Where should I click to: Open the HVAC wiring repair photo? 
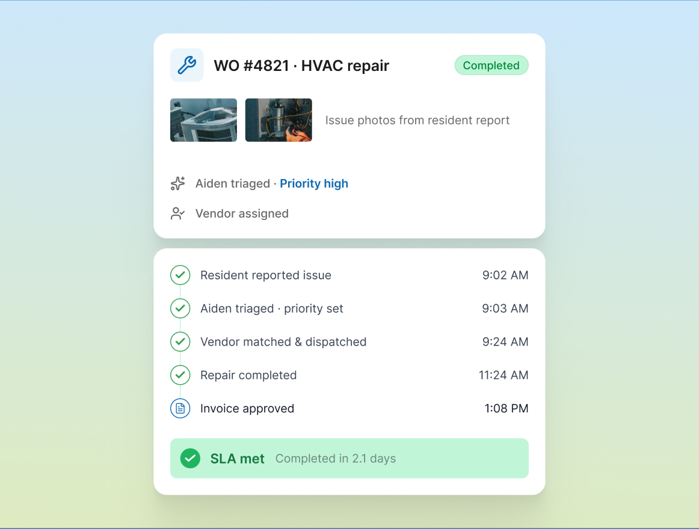pos(279,120)
